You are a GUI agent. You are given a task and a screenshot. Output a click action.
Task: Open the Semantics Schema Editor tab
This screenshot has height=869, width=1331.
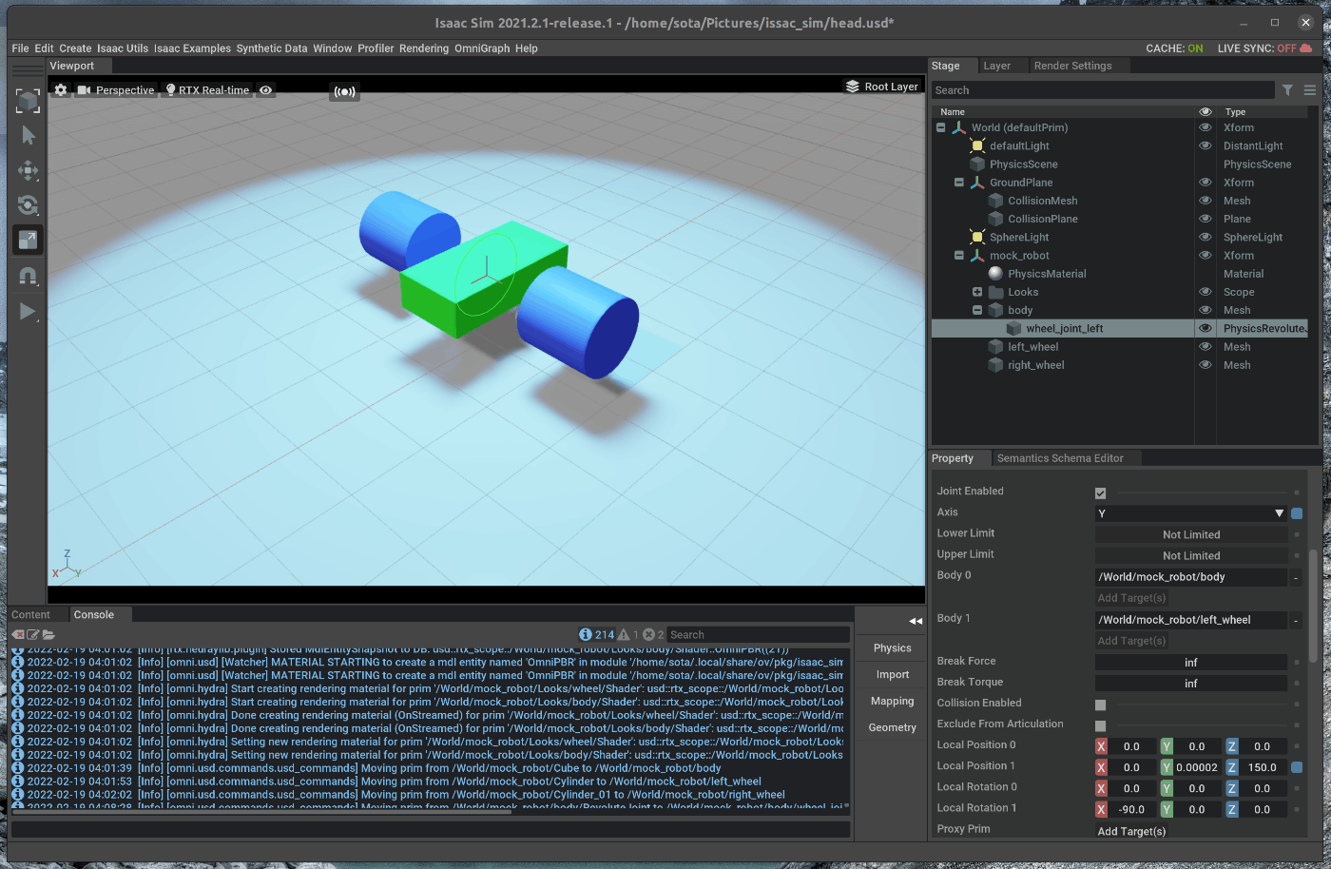pos(1060,458)
